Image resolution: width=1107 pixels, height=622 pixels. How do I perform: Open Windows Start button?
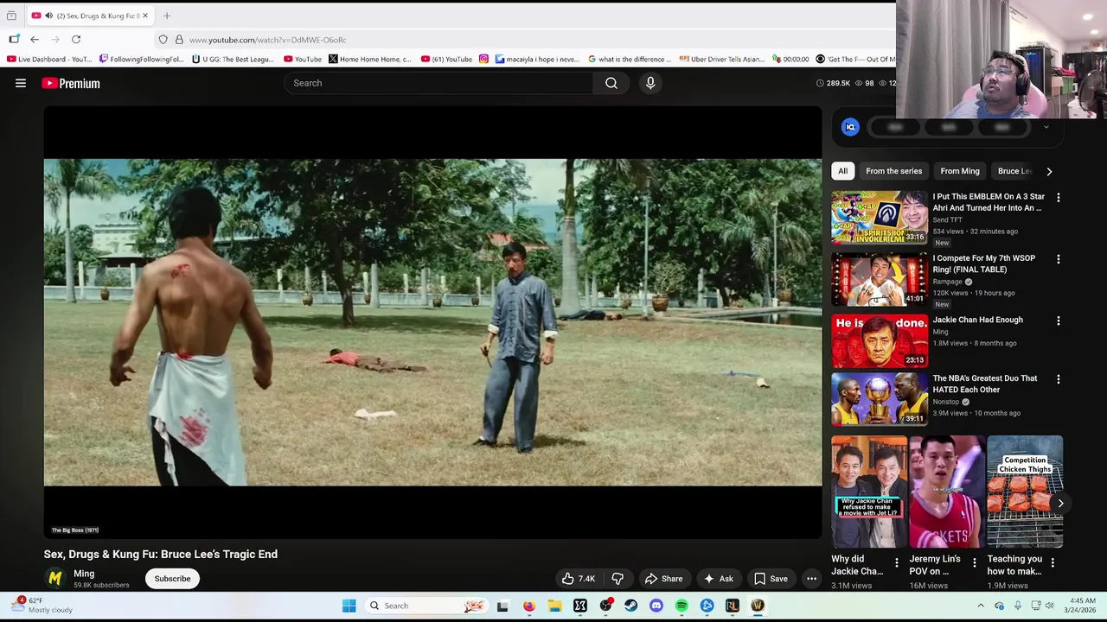(x=349, y=606)
